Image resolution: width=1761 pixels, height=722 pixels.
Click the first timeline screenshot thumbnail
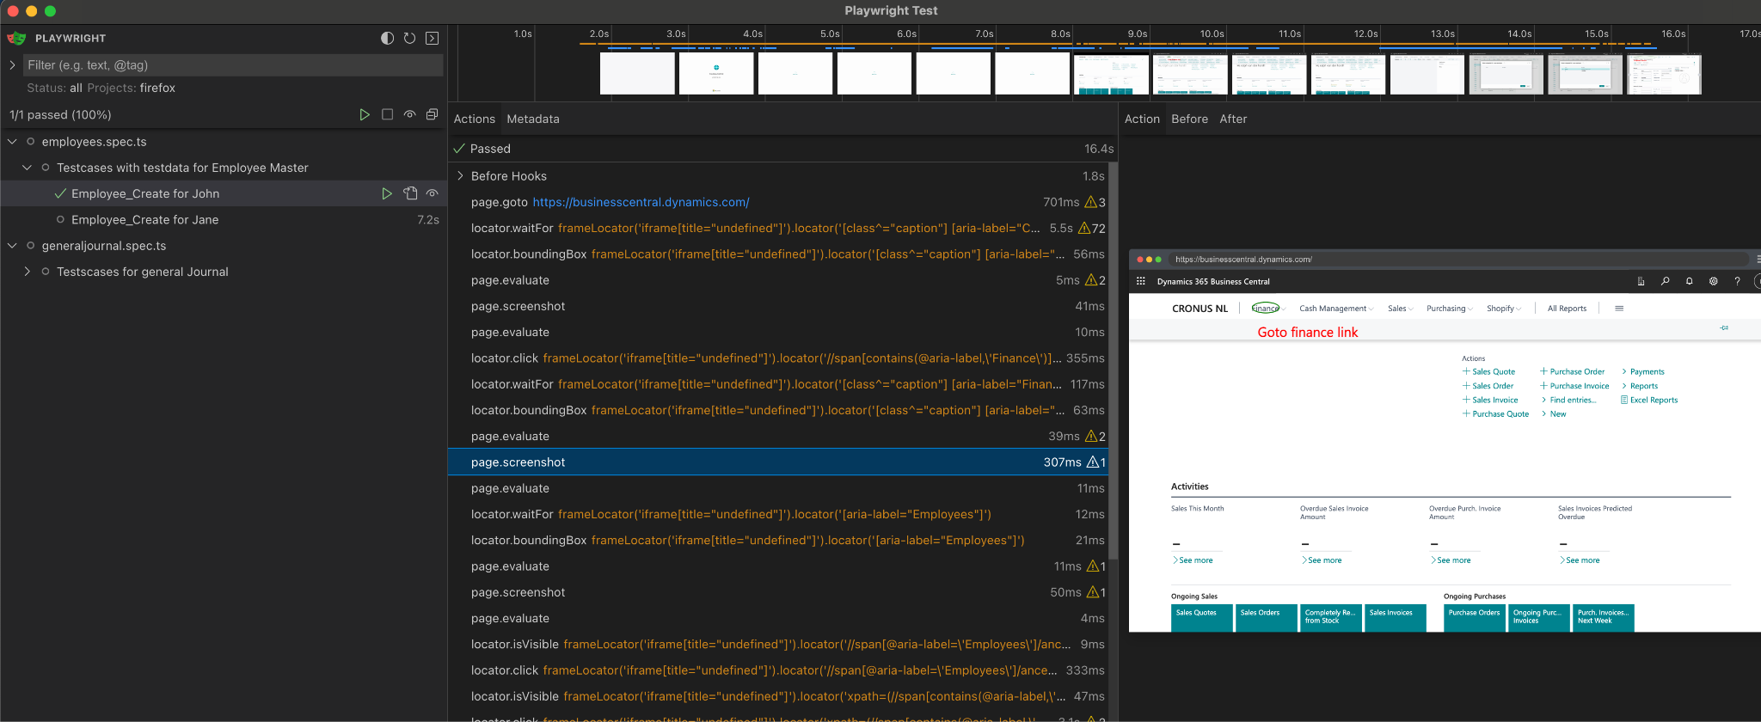(x=637, y=74)
